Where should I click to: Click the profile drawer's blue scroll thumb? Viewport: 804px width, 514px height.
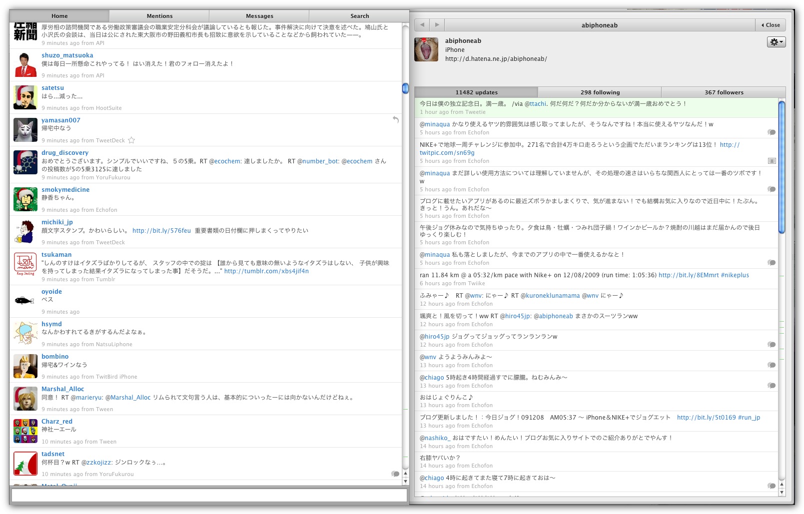782,166
